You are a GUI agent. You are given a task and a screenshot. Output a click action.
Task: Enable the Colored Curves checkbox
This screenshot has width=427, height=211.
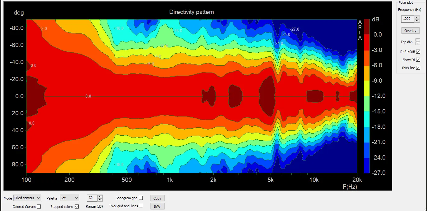(x=39, y=207)
